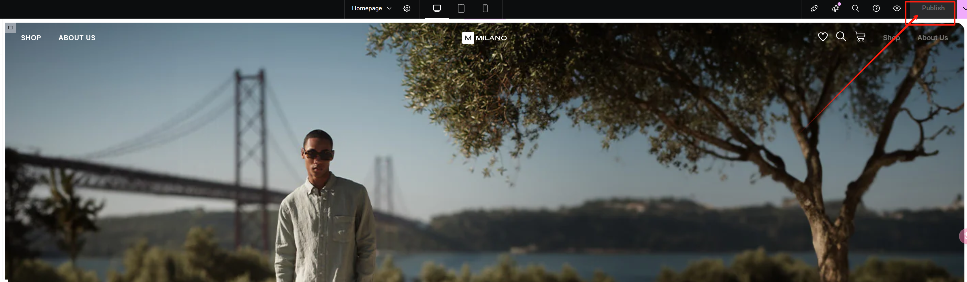Click the MILANO site logo

485,38
